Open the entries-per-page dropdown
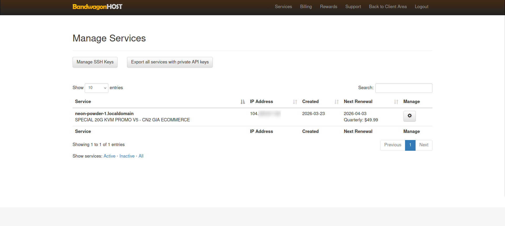The image size is (505, 226). click(x=96, y=88)
